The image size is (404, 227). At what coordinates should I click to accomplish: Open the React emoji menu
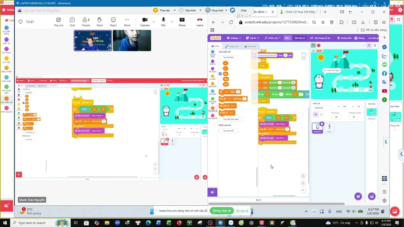(113, 22)
